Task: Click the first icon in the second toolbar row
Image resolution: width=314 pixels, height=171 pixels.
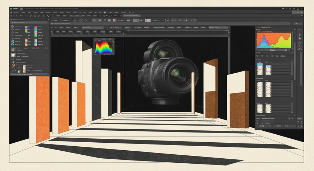Action: click(x=11, y=16)
